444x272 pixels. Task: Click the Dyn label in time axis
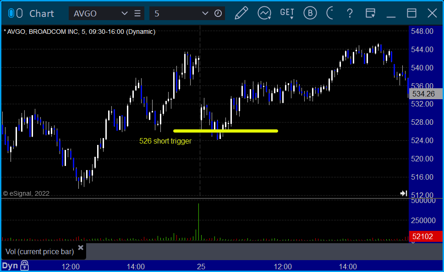(x=10, y=266)
